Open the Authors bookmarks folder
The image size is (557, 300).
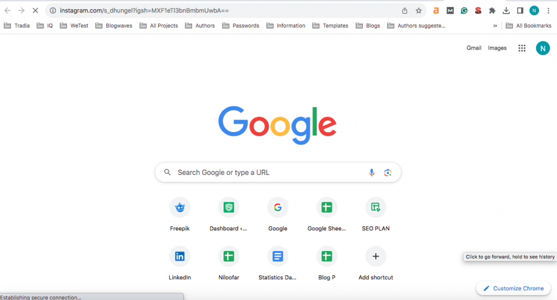200,26
